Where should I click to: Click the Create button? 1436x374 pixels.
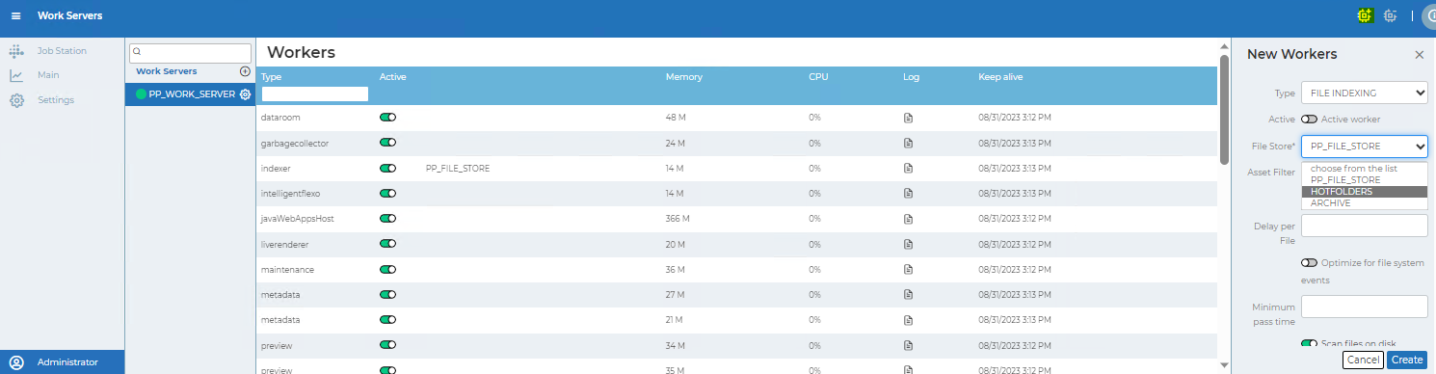pyautogui.click(x=1406, y=360)
